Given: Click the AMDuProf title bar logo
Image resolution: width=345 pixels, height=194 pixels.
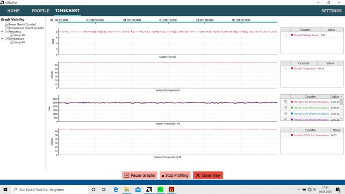Looking at the screenshot, I should [2, 2].
